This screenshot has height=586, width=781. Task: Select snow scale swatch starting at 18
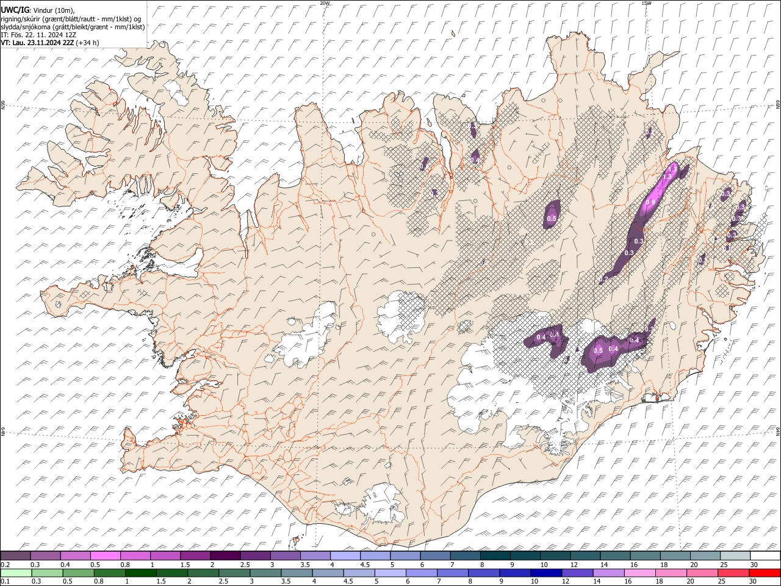pos(674,555)
